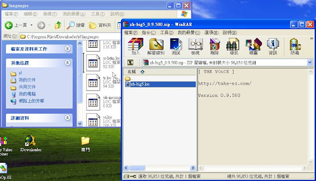This screenshot has height=181, width=316.
Task: Open the Wizard (精靈) icon in WinRAR
Action: click(x=253, y=47)
